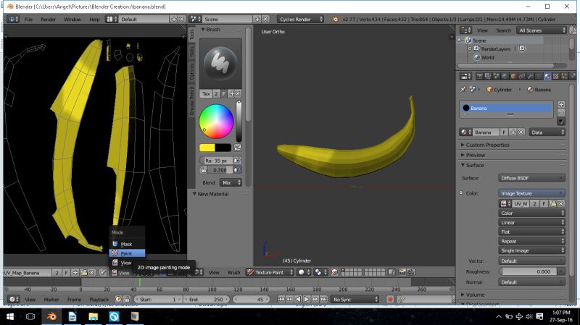Switch to the Slots tab in tool shelf
The height and width of the screenshot is (325, 580).
pos(191,51)
